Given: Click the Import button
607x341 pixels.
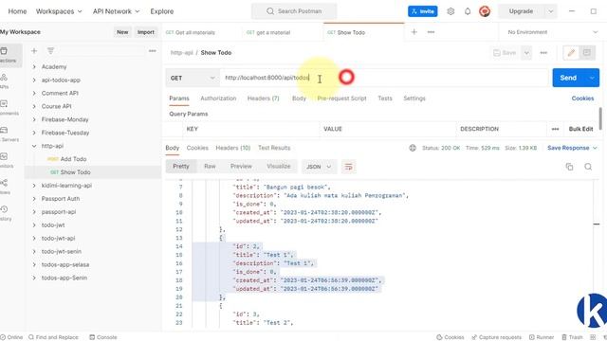Looking at the screenshot, I should click(145, 32).
